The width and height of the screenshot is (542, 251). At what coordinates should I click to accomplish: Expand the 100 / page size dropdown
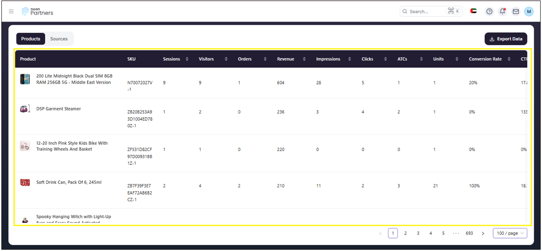[510, 233]
